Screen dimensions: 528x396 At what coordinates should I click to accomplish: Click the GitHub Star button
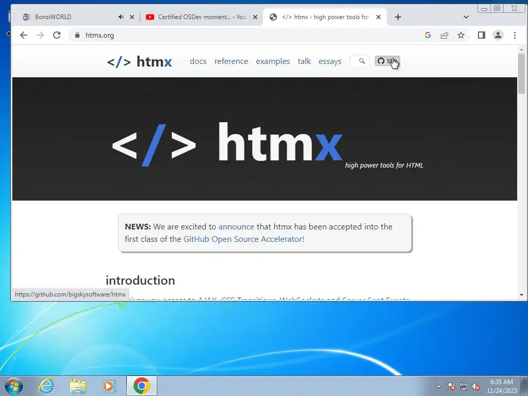pyautogui.click(x=387, y=61)
